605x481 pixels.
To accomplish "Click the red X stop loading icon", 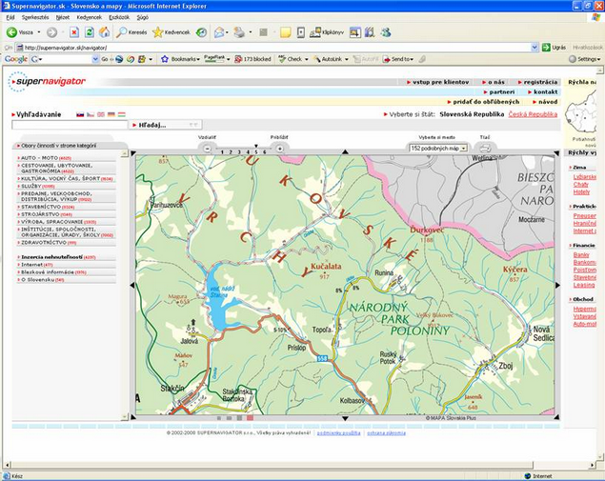I will pos(74,32).
